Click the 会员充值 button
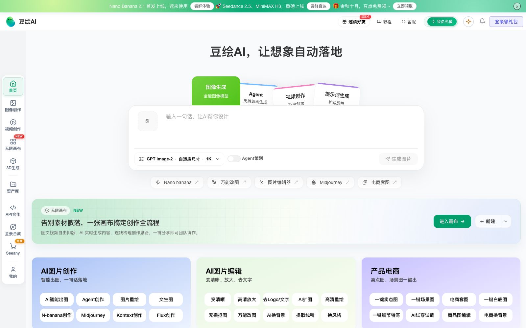 coord(442,22)
